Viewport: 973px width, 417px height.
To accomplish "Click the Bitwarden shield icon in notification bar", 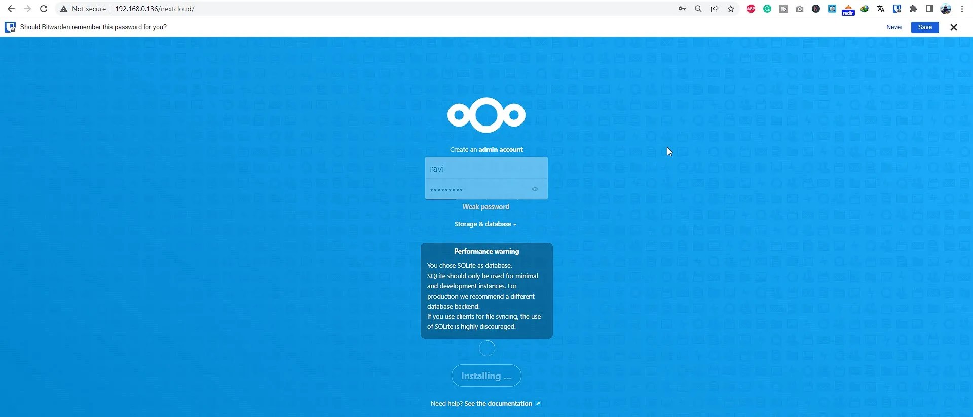I will pos(10,27).
